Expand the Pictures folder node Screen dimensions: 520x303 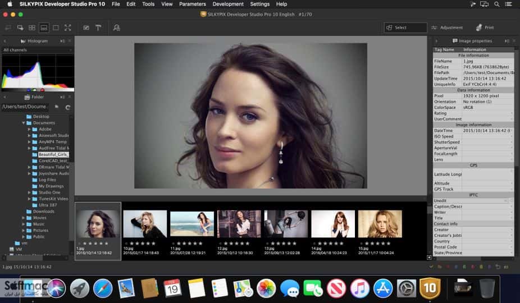point(24,231)
